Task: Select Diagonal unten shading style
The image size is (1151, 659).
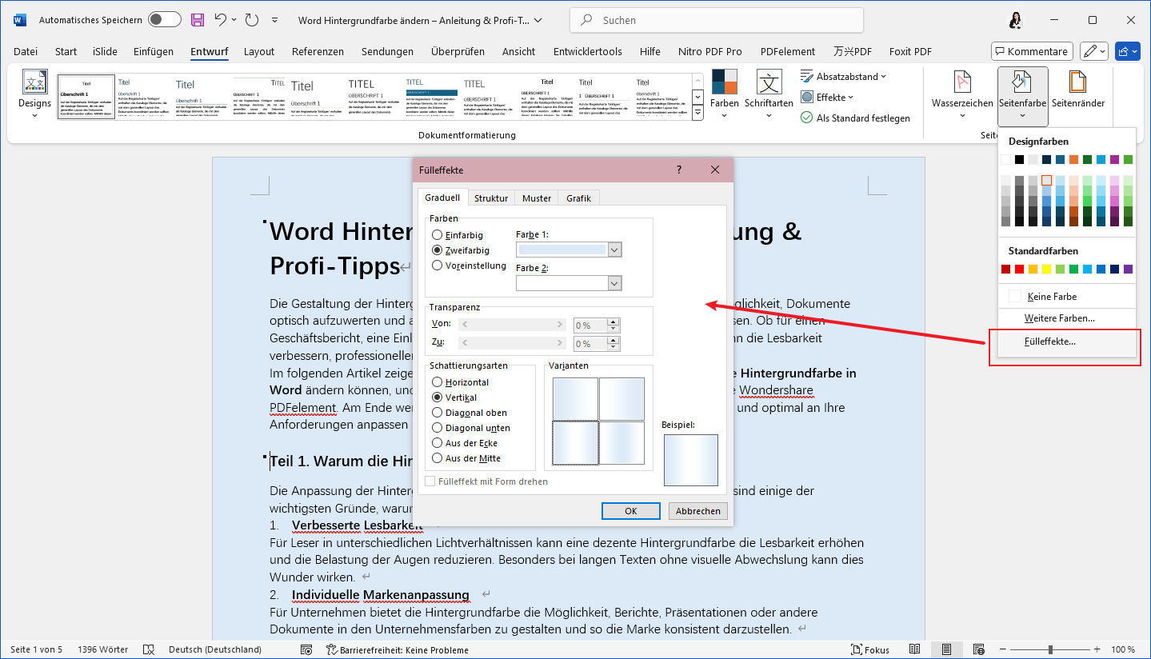Action: click(x=437, y=428)
